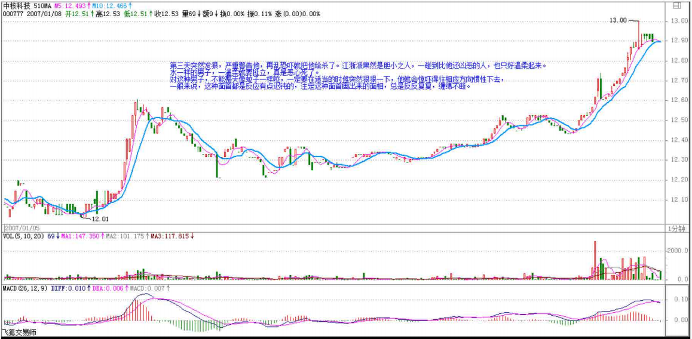Click the tallest red volume bar
The width and height of the screenshot is (692, 339).
point(595,260)
